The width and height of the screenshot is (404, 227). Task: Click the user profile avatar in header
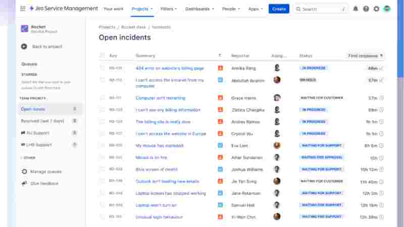pyautogui.click(x=387, y=9)
